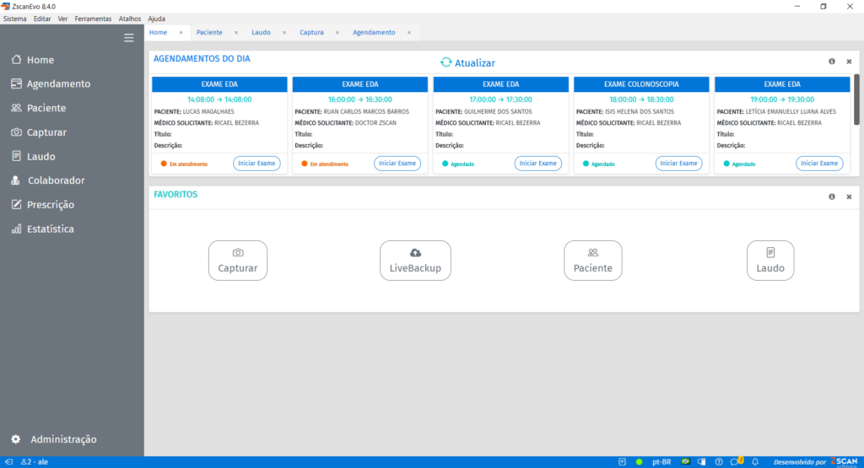Viewport: 864px width, 468px height.
Task: Open the Paciente favorite tile
Action: click(x=592, y=261)
